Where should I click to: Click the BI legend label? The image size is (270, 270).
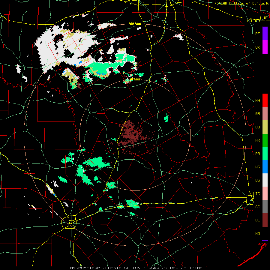(257, 220)
